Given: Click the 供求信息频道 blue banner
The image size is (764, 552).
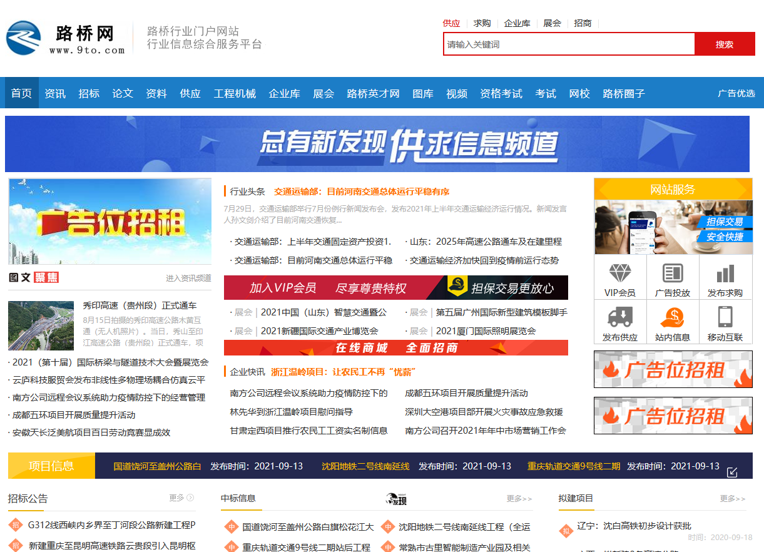Looking at the screenshot, I should pos(377,144).
